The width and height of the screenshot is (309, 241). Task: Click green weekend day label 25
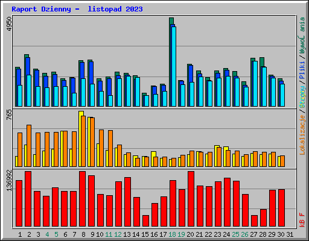[235, 234]
